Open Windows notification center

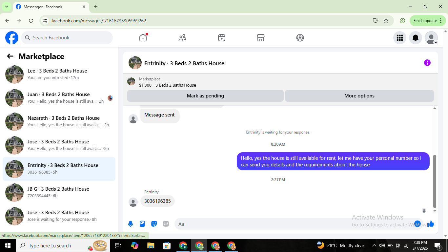click(438, 245)
